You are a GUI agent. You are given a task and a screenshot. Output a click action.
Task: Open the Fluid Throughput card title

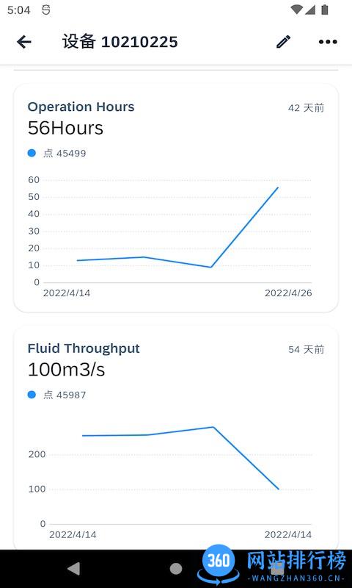(x=84, y=348)
